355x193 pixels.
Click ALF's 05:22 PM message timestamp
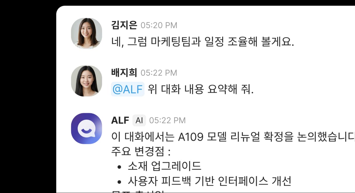(167, 121)
